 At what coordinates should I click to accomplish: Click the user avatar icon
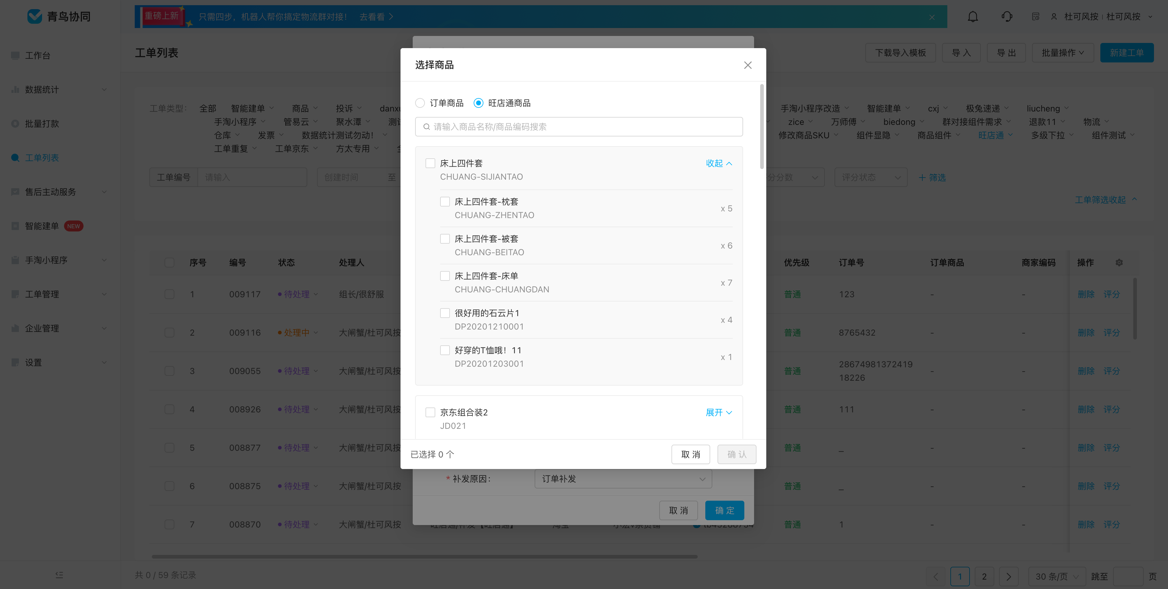(1054, 17)
